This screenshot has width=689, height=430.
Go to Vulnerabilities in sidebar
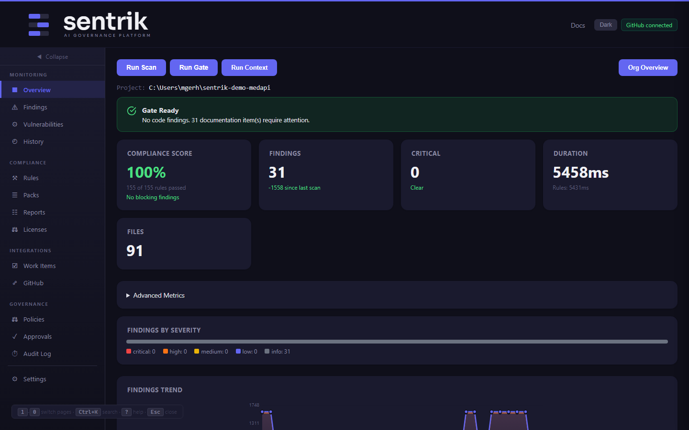point(53,124)
